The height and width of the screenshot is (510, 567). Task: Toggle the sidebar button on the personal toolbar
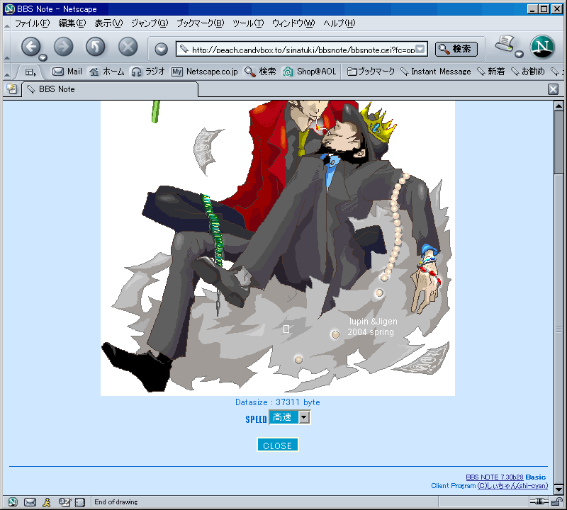30,72
